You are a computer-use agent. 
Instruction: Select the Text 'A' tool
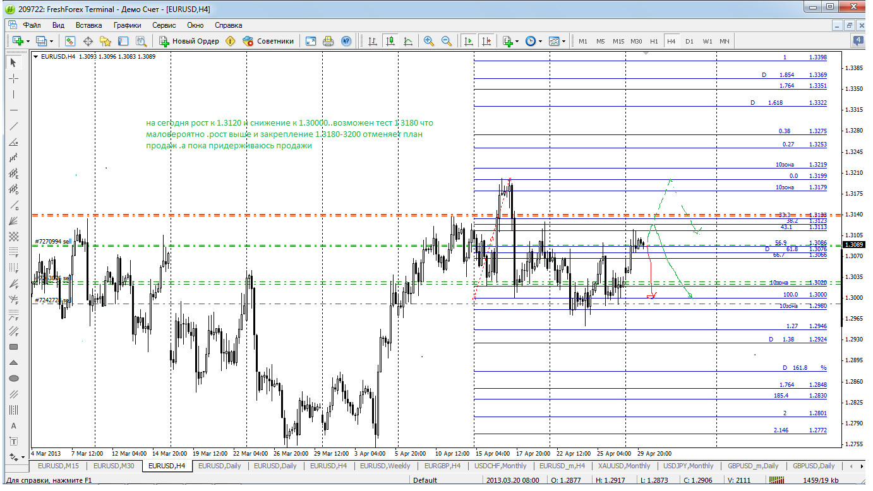point(14,425)
